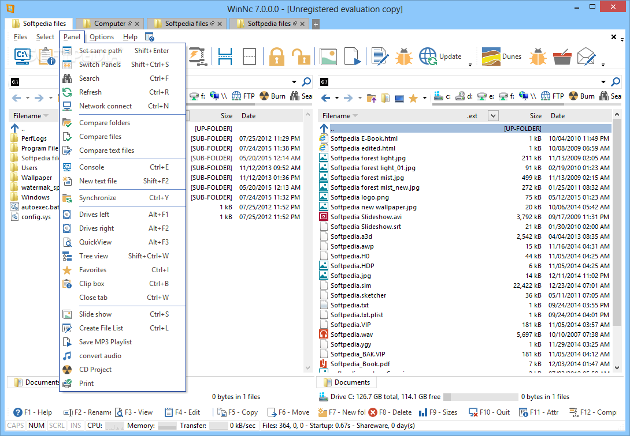This screenshot has width=630, height=436.
Task: Click Burn in the right panel drive bar
Action: [x=582, y=96]
